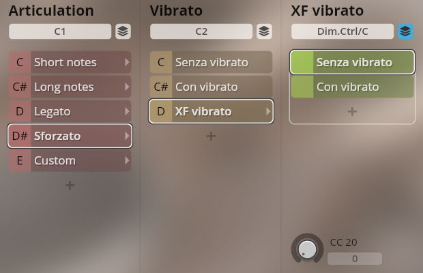Click the green swatch beside Senza vibrato
Screen dimensions: 423x273
pos(302,62)
